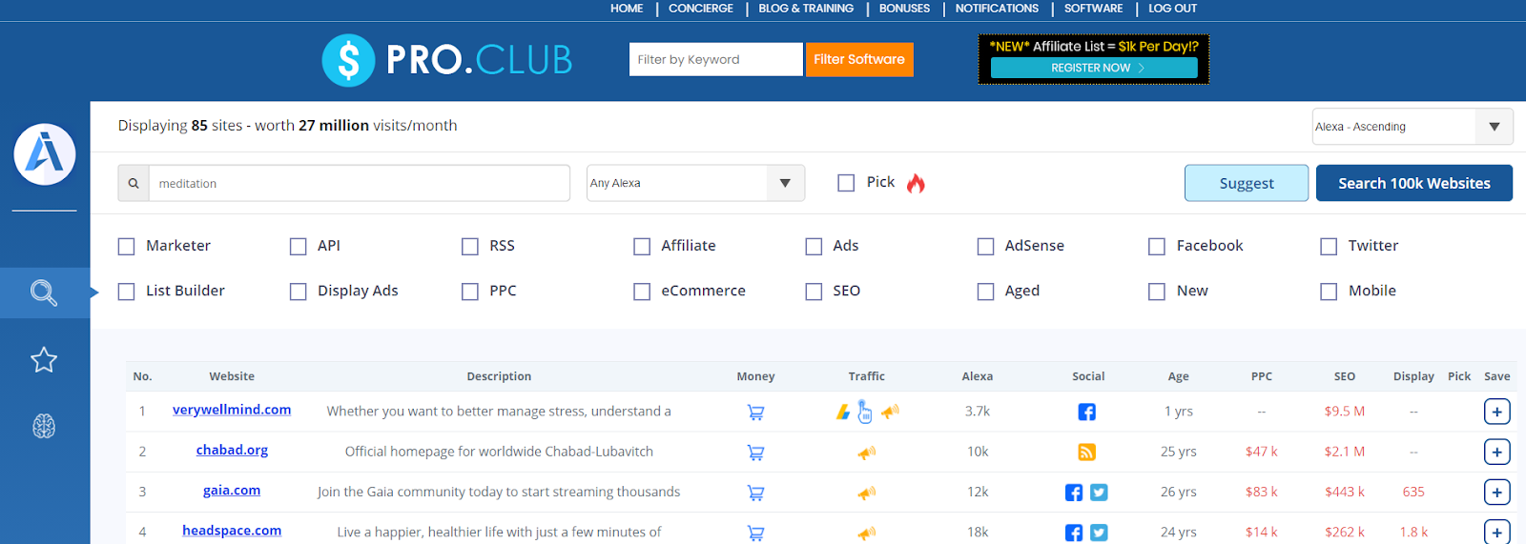This screenshot has width=1526, height=544.
Task: Enable the Marketer checkbox
Action: coord(126,247)
